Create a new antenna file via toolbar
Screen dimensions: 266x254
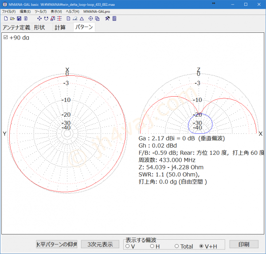coord(6,19)
